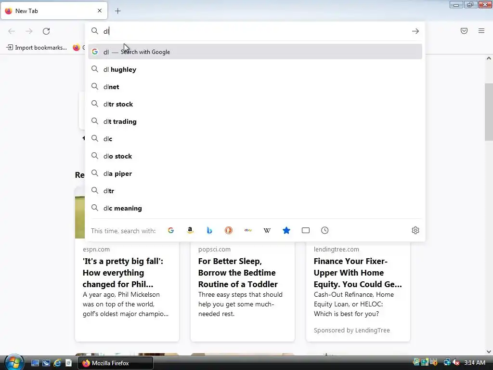Click the page scrollbar up arrow

click(489, 58)
